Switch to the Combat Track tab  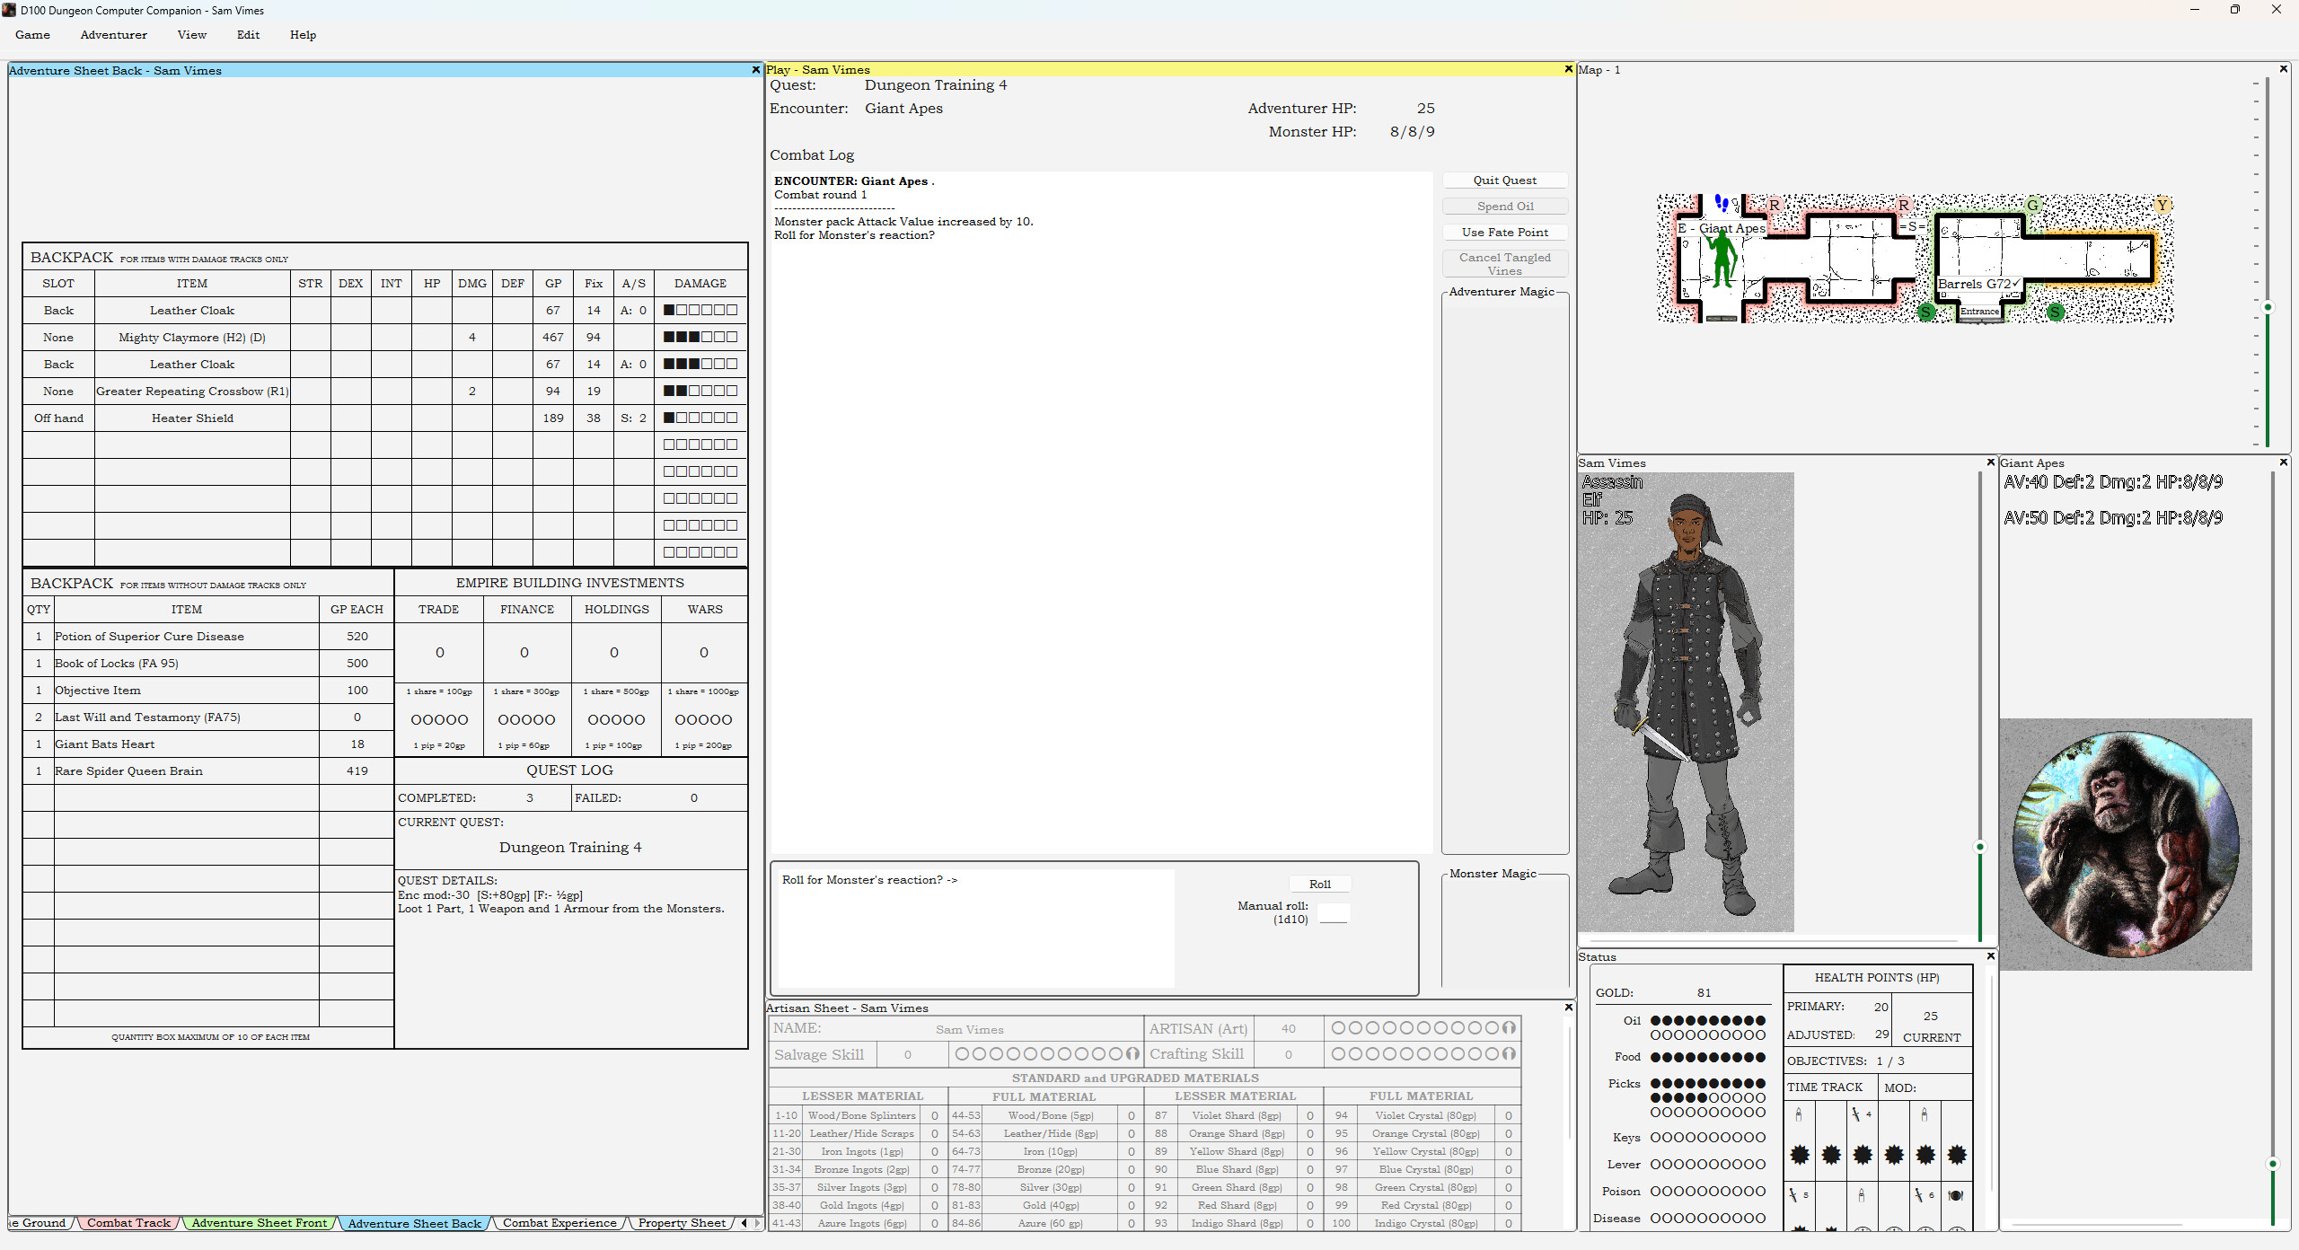pyautogui.click(x=128, y=1223)
